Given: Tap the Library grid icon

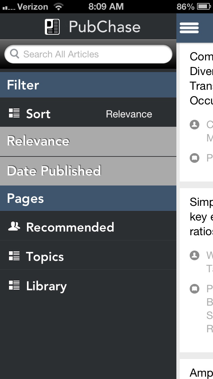Looking at the screenshot, I should 14,285.
